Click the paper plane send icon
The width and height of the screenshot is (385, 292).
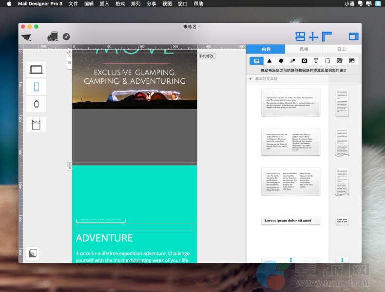[x=26, y=37]
